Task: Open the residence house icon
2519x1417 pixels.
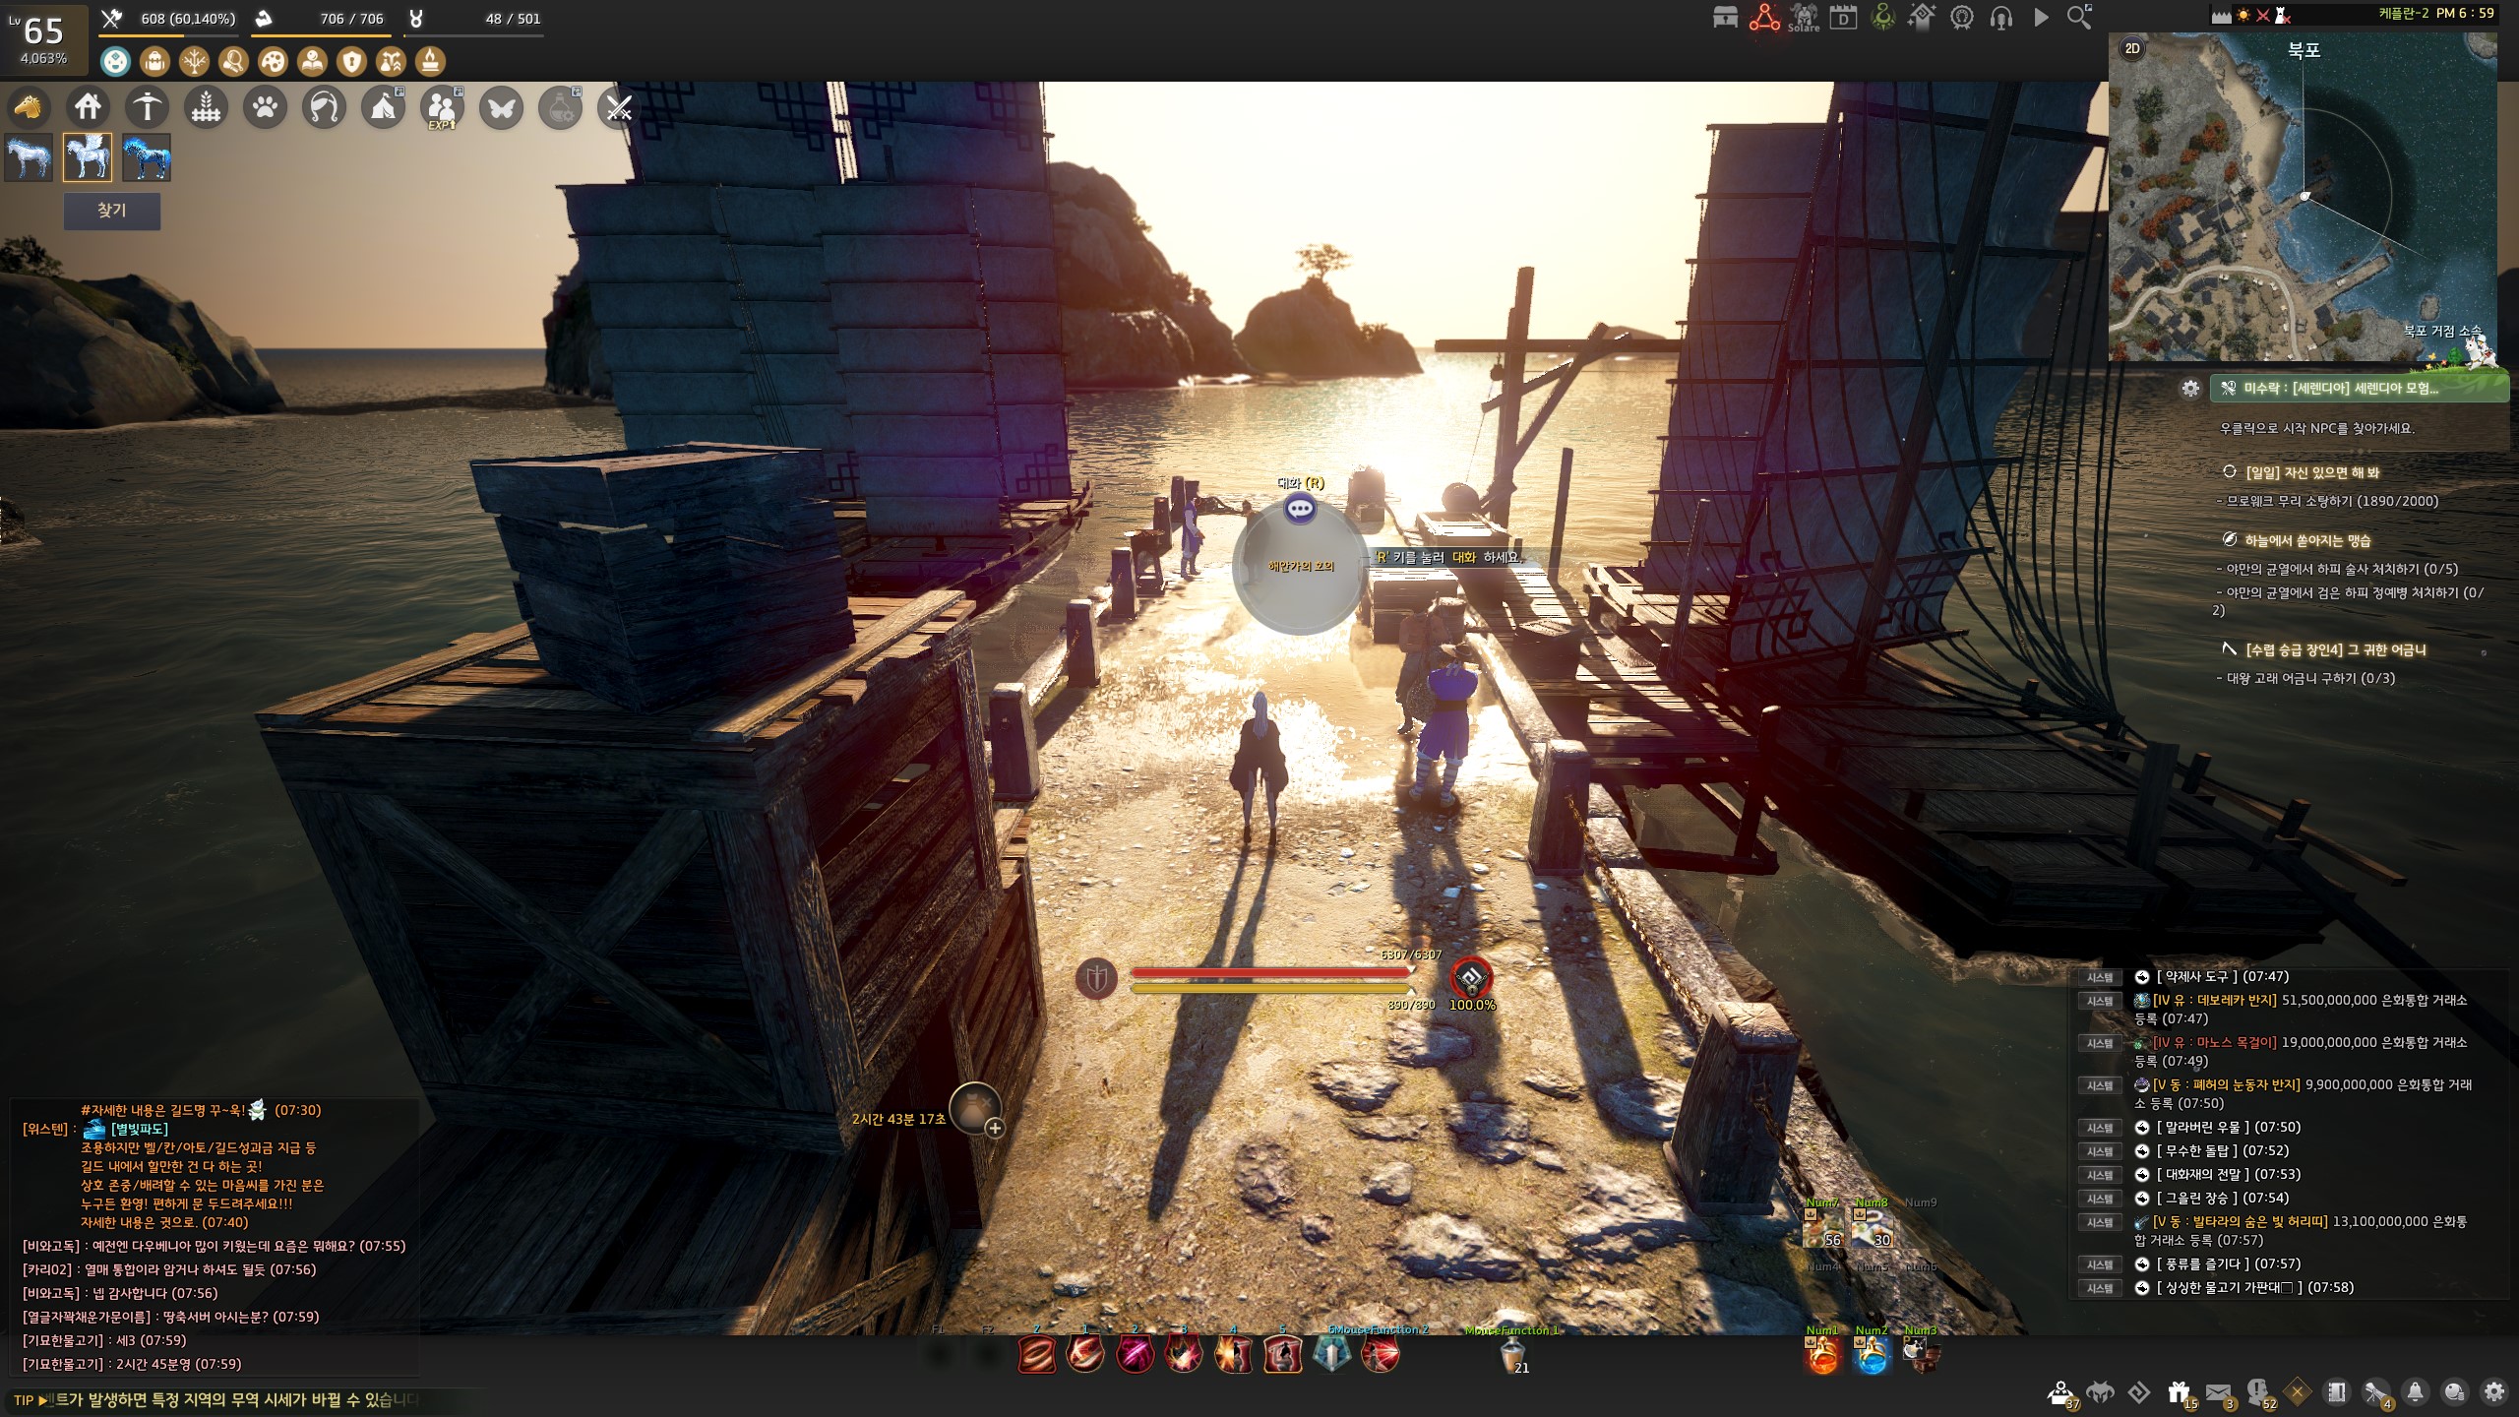Action: [88, 106]
